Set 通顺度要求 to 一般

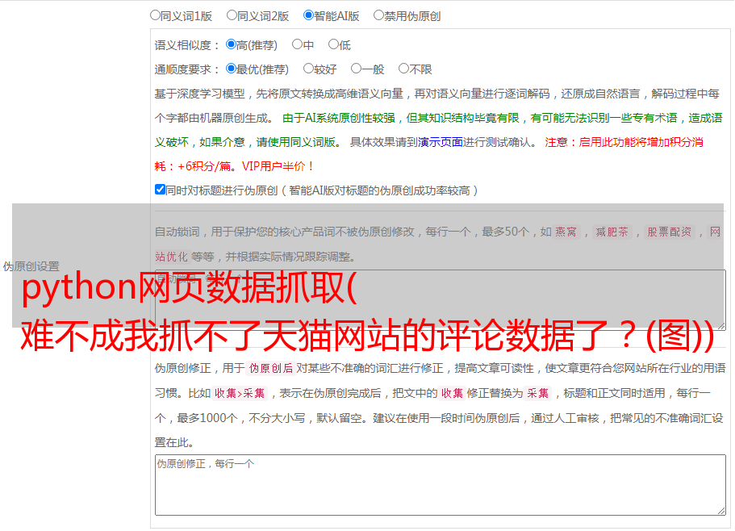pyautogui.click(x=357, y=69)
